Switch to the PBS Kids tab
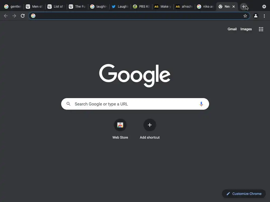 [x=141, y=7]
